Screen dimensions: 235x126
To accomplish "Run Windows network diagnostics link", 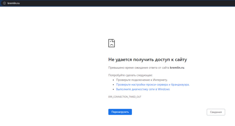I will 143,89.
